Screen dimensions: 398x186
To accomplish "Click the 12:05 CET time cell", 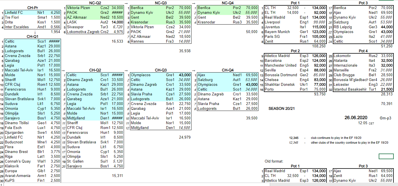I will point(366,123).
